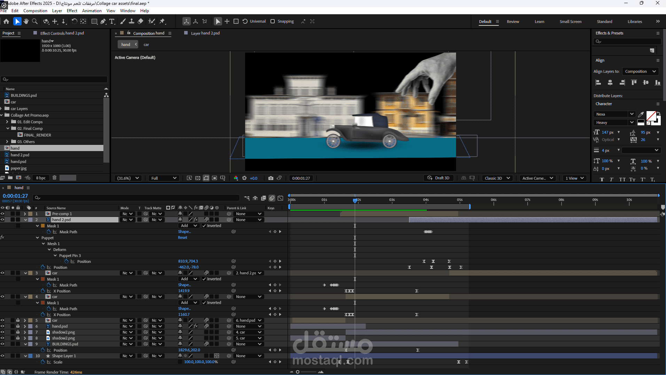Uncheck Inverted for layer 4 car Mask 1
This screenshot has height=375, width=666.
(204, 303)
